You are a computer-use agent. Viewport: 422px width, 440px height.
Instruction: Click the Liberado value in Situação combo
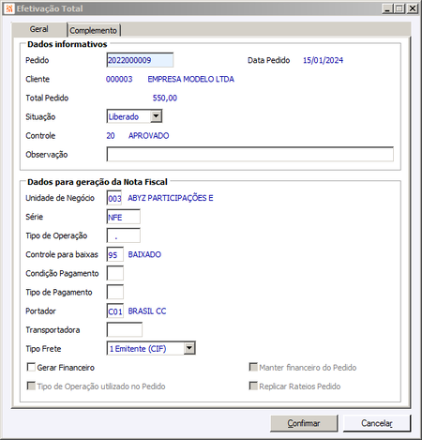pos(124,116)
